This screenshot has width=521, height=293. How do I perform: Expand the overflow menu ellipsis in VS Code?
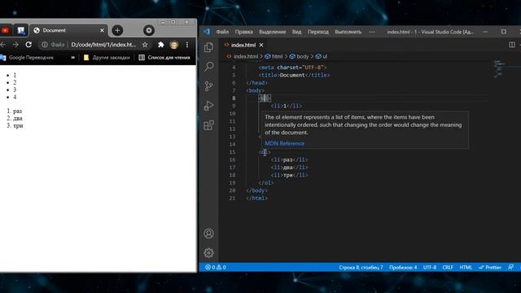point(372,32)
